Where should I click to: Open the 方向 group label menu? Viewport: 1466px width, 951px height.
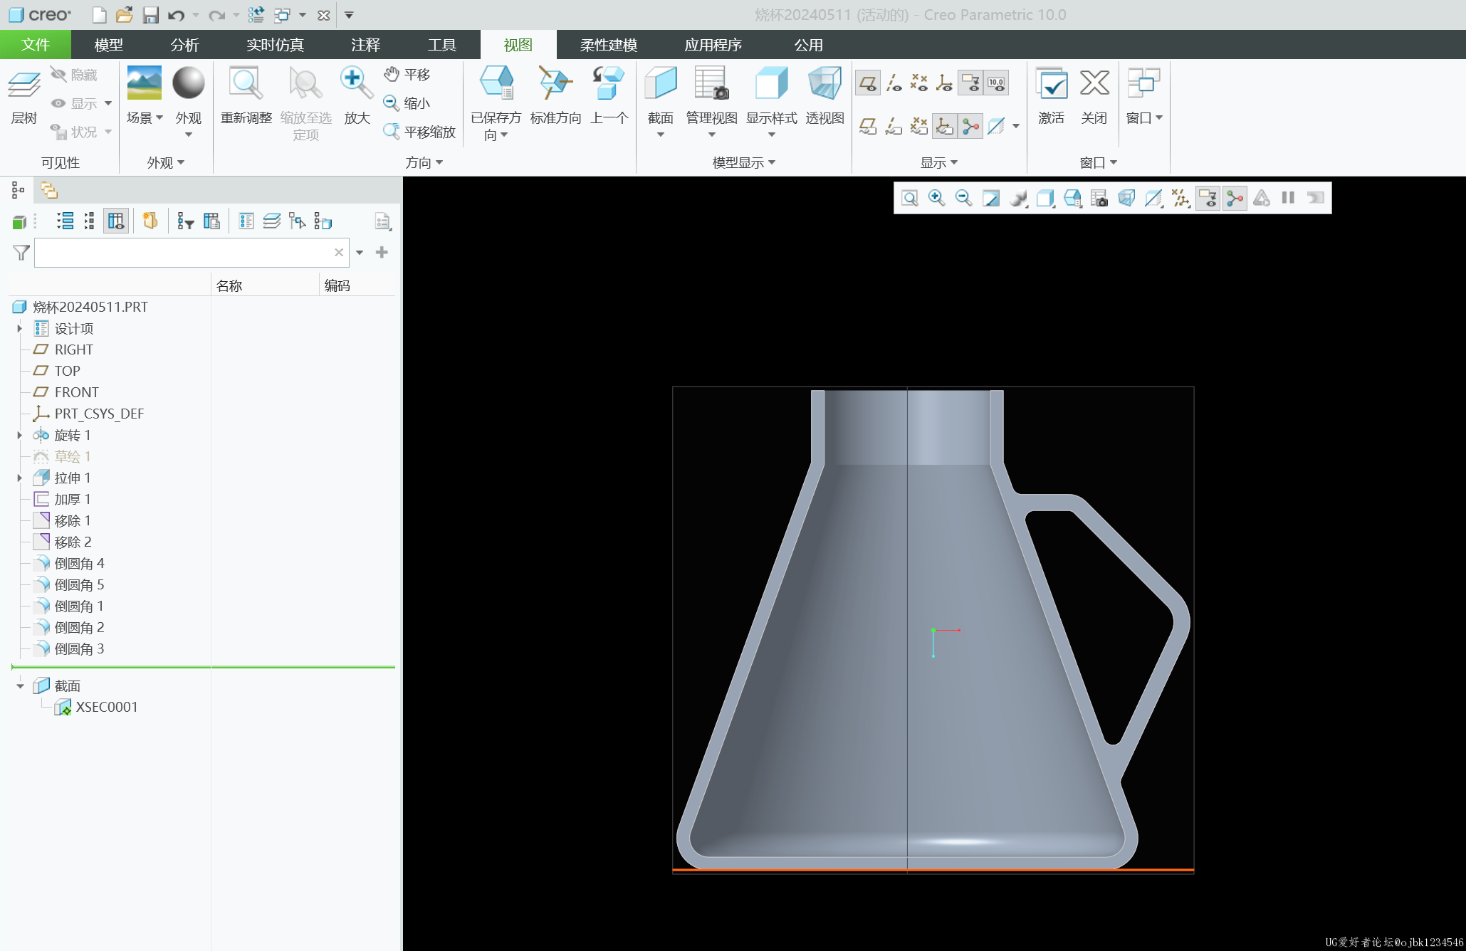click(x=424, y=163)
